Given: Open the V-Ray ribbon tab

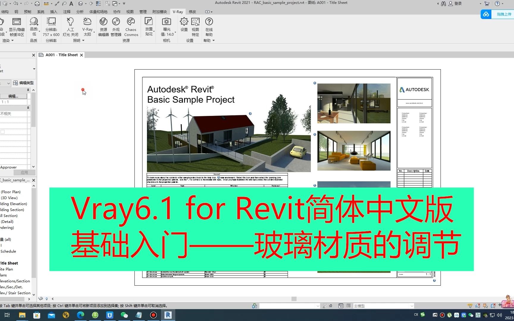Looking at the screenshot, I should [178, 12].
